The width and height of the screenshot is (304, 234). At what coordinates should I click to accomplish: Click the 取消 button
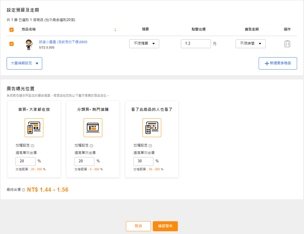click(138, 226)
